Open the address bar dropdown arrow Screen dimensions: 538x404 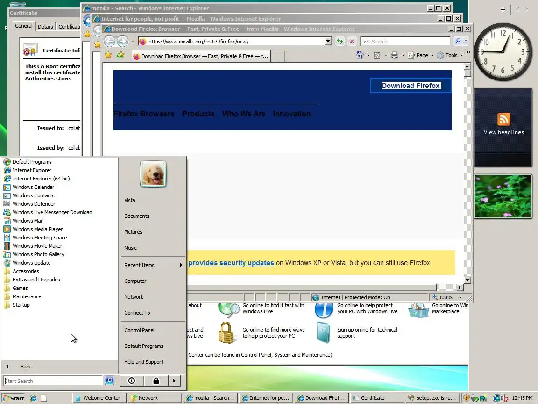pos(328,42)
